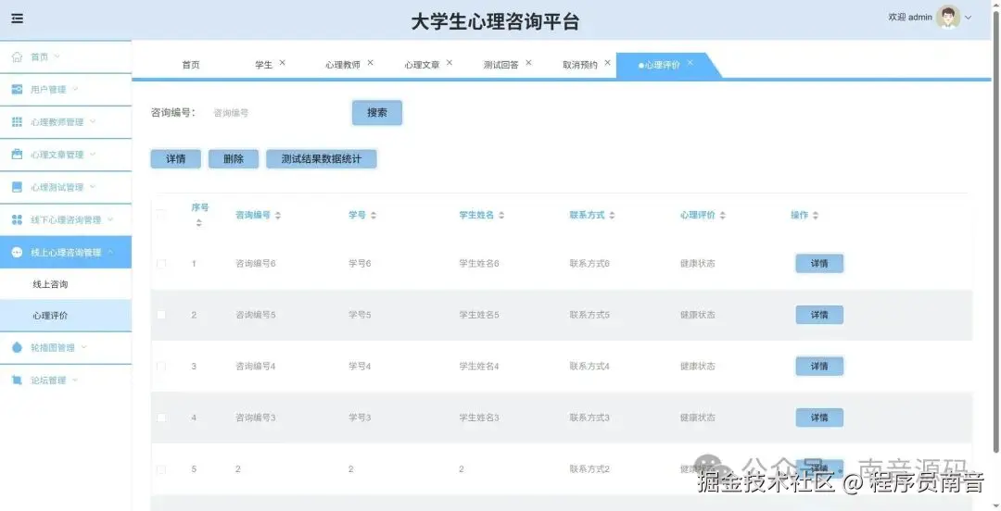This screenshot has width=1001, height=511.
Task: Click the 心理测试管理 sidebar icon
Action: 18,187
